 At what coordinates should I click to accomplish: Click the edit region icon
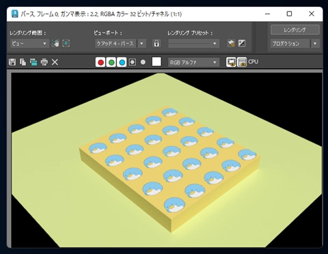click(x=55, y=43)
